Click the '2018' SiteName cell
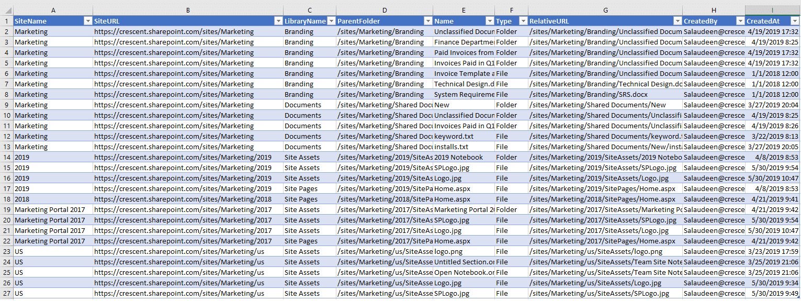Viewport: 801px width, 301px height. pos(53,199)
